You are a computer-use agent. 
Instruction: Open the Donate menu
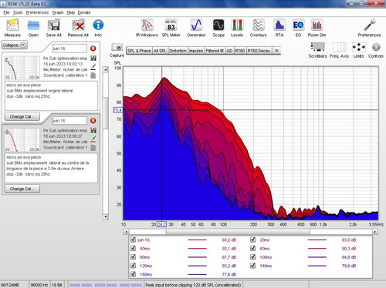pyautogui.click(x=84, y=12)
